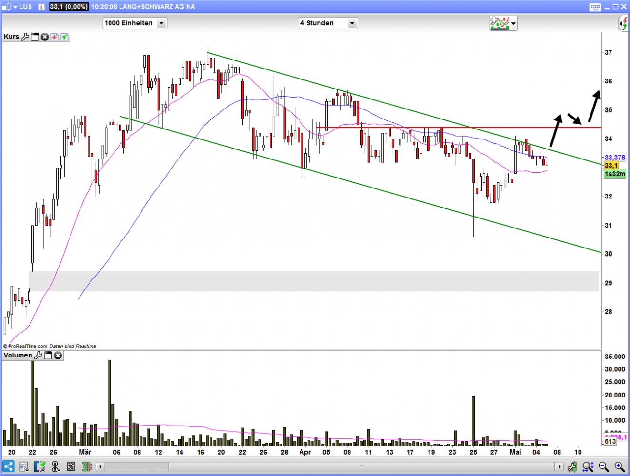Maximize the Kurs panel window icon
The width and height of the screenshot is (630, 476).
click(35, 37)
